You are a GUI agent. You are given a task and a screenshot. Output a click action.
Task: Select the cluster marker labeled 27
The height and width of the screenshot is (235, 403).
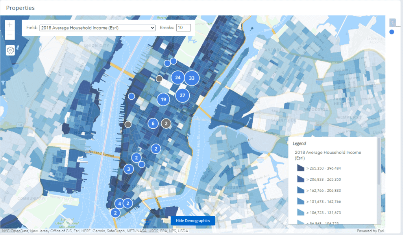coord(182,95)
